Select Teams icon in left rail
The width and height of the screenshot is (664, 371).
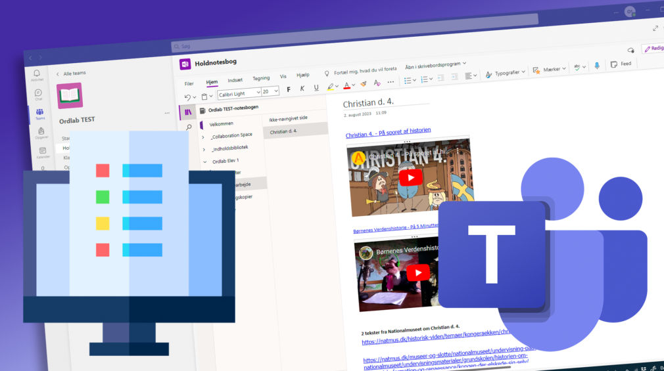point(40,114)
